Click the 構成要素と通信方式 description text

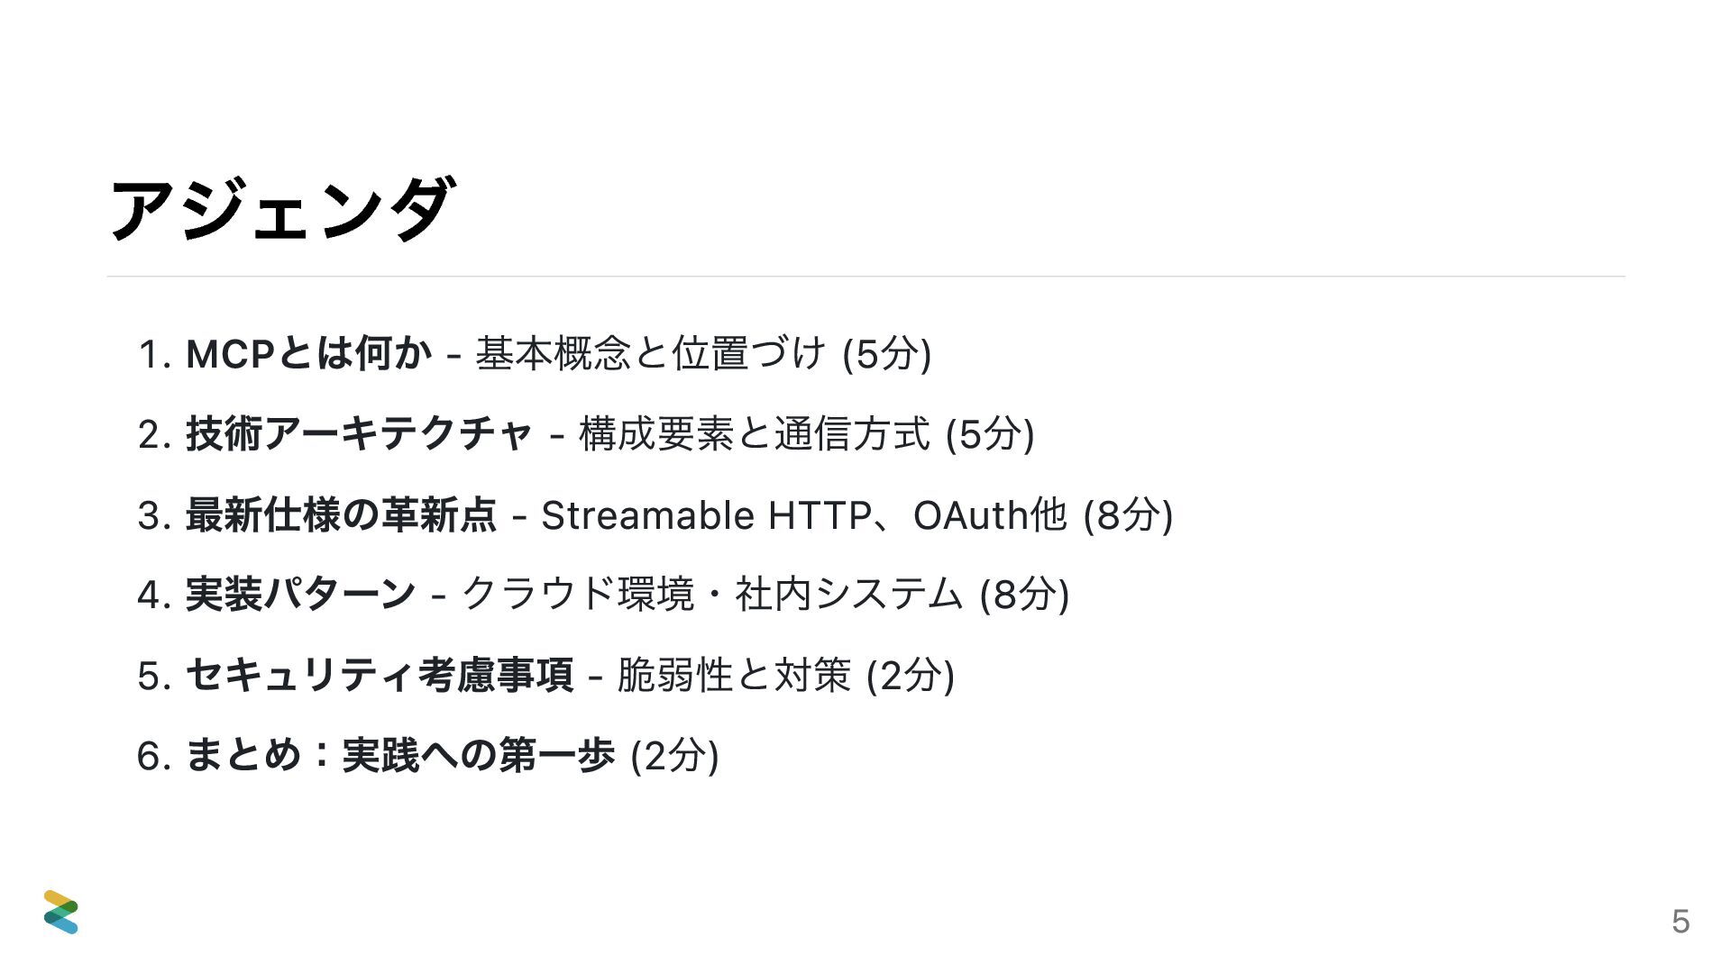(754, 434)
